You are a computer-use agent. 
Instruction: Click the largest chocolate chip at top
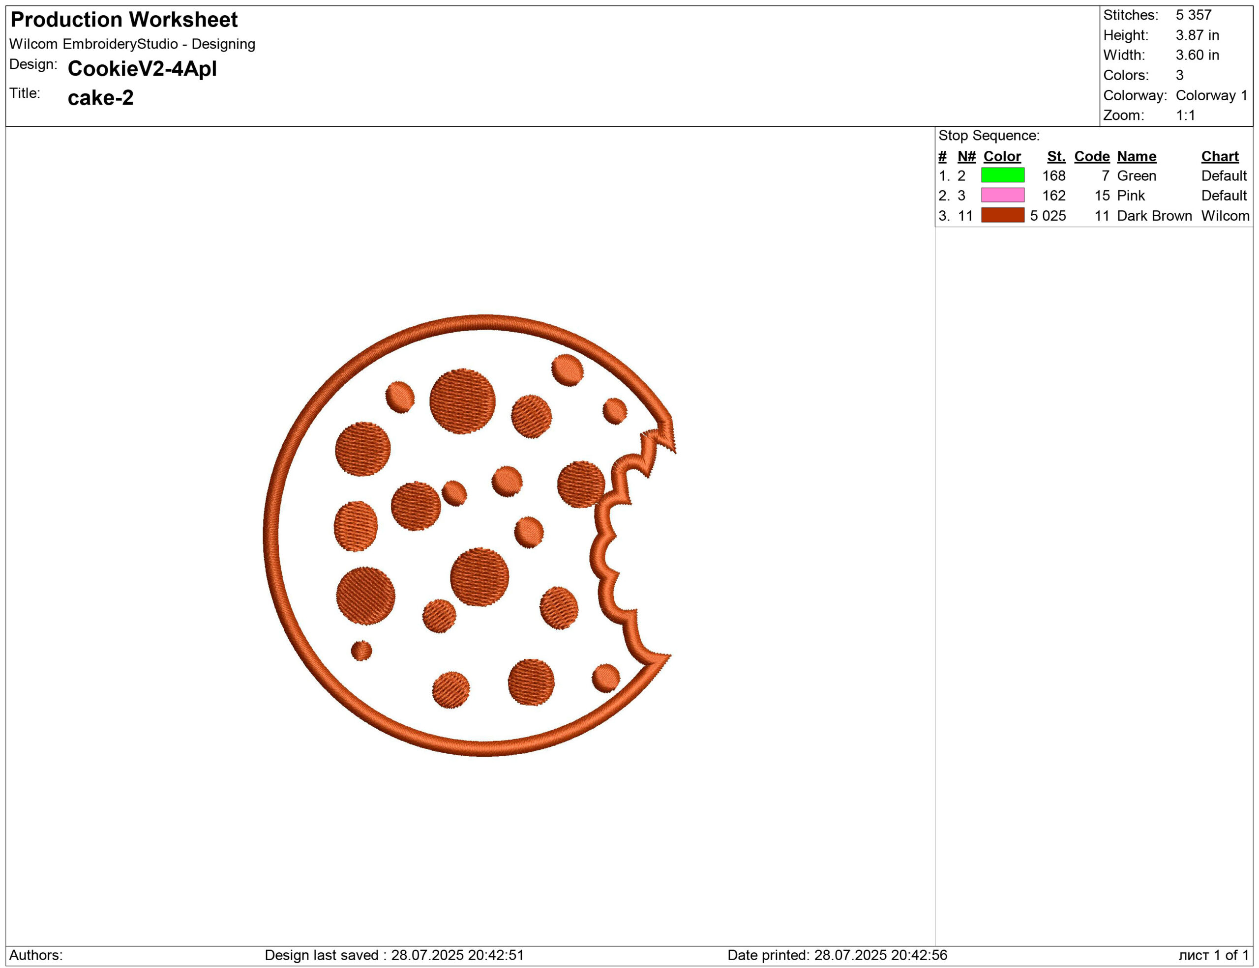click(462, 401)
